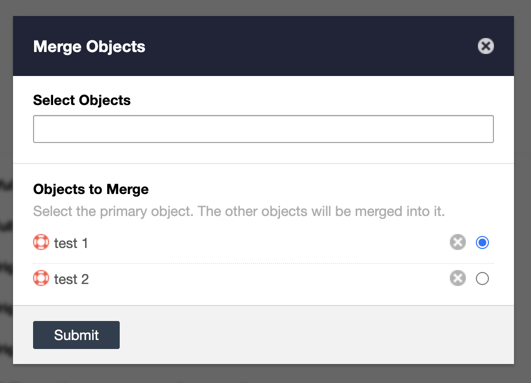This screenshot has width=531, height=383.
Task: Click the lifebuoy icon beside test 1
Action: pos(41,243)
